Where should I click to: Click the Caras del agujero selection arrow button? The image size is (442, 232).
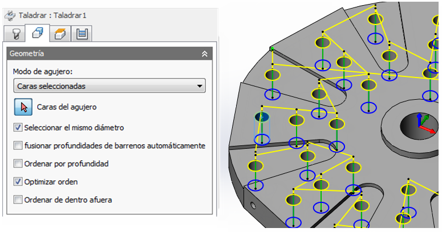click(x=23, y=107)
